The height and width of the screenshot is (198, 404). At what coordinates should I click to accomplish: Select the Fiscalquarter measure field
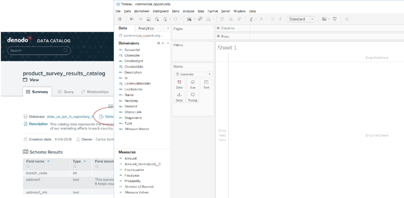coord(134,170)
